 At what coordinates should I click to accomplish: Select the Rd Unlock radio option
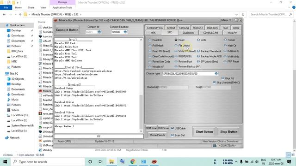click(x=150, y=45)
